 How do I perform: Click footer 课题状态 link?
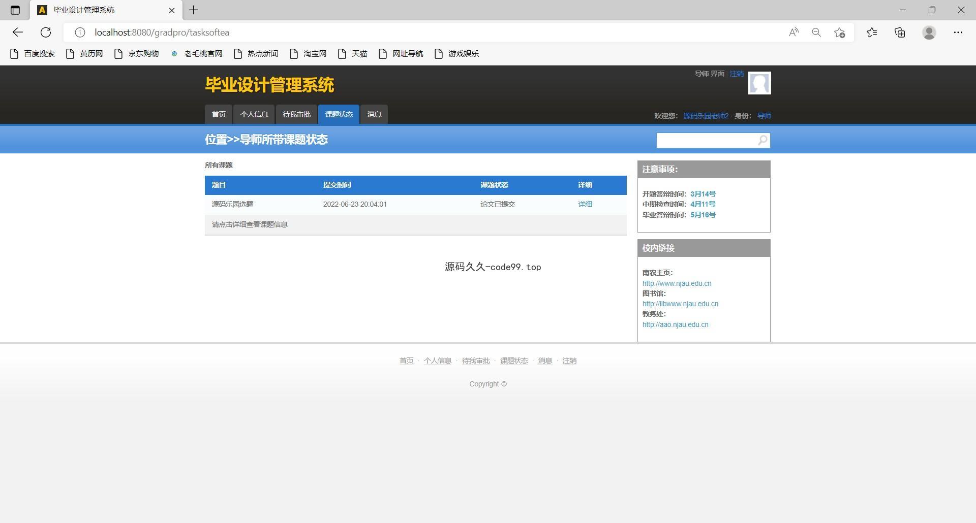pyautogui.click(x=514, y=361)
